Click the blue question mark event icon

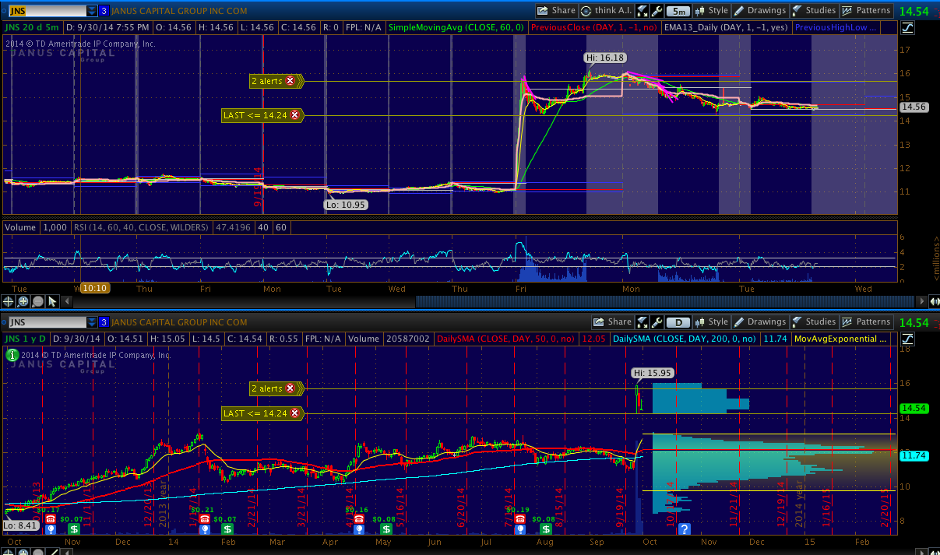pos(684,529)
